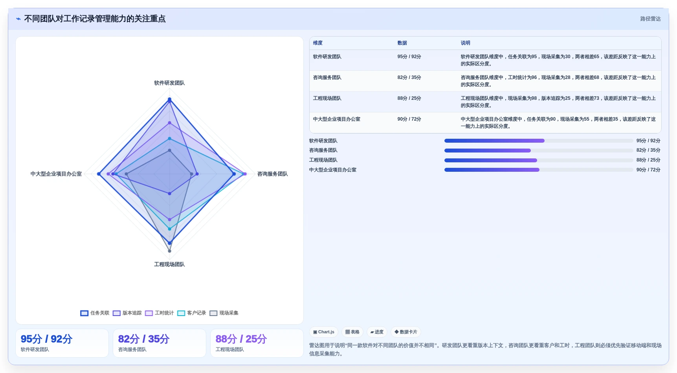
Task: Click the 软件研发团队 description cell
Action: pos(558,60)
